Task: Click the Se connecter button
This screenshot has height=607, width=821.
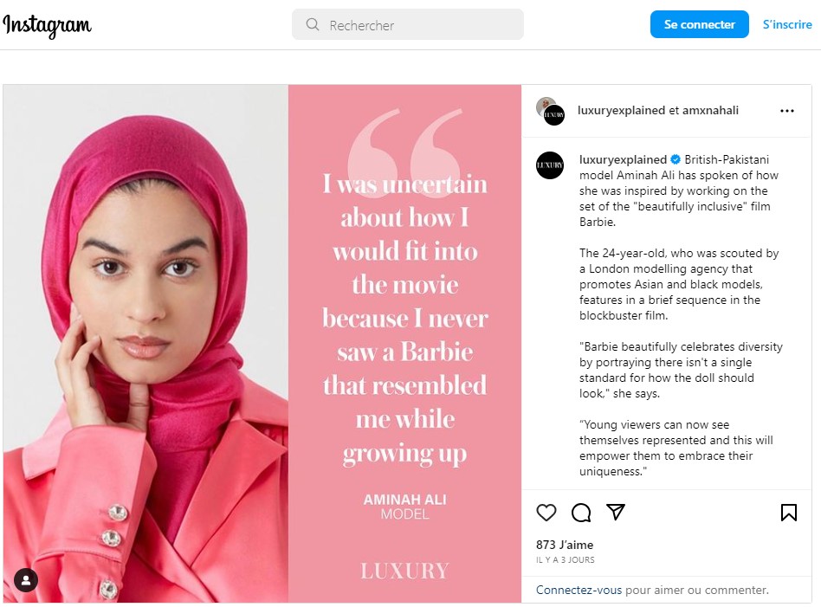Action: point(699,24)
